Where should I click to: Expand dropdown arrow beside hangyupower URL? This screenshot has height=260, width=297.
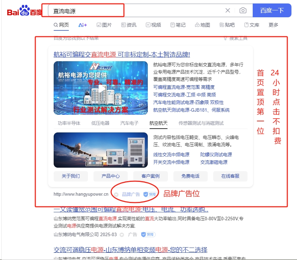tap(116, 195)
